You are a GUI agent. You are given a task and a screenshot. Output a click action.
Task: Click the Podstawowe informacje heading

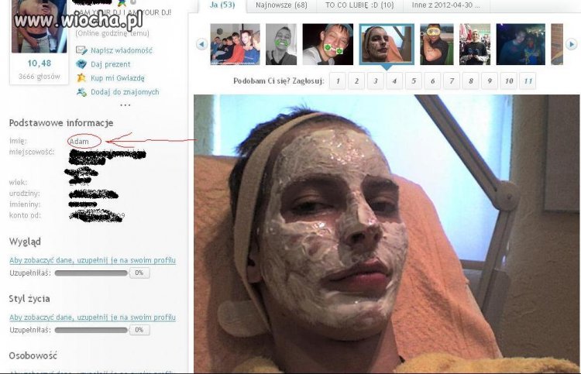point(61,123)
